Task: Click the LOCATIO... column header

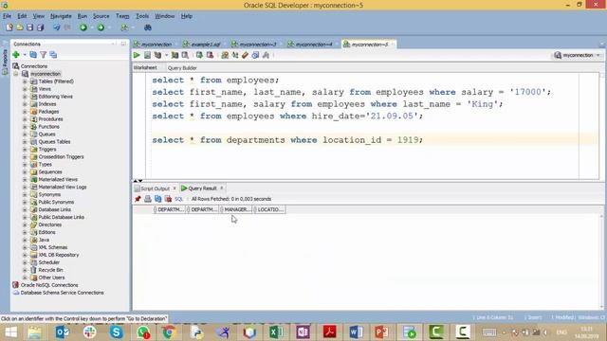Action: click(x=269, y=209)
